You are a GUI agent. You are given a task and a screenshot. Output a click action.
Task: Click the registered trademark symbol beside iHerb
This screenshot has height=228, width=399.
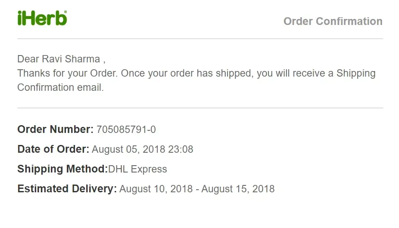[x=65, y=13]
